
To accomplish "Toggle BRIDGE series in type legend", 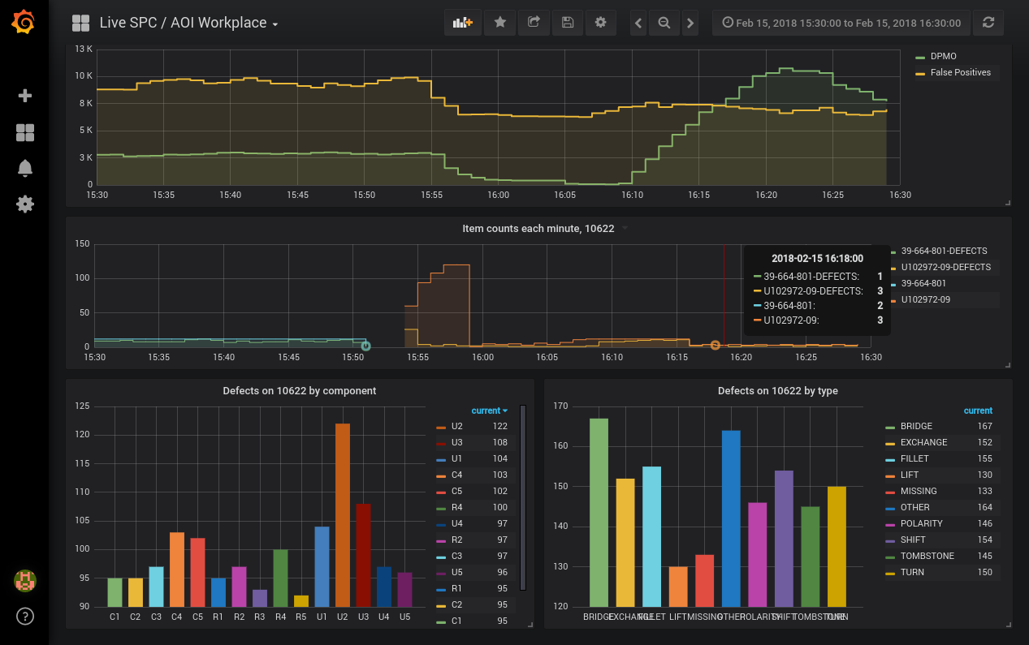I will point(916,426).
